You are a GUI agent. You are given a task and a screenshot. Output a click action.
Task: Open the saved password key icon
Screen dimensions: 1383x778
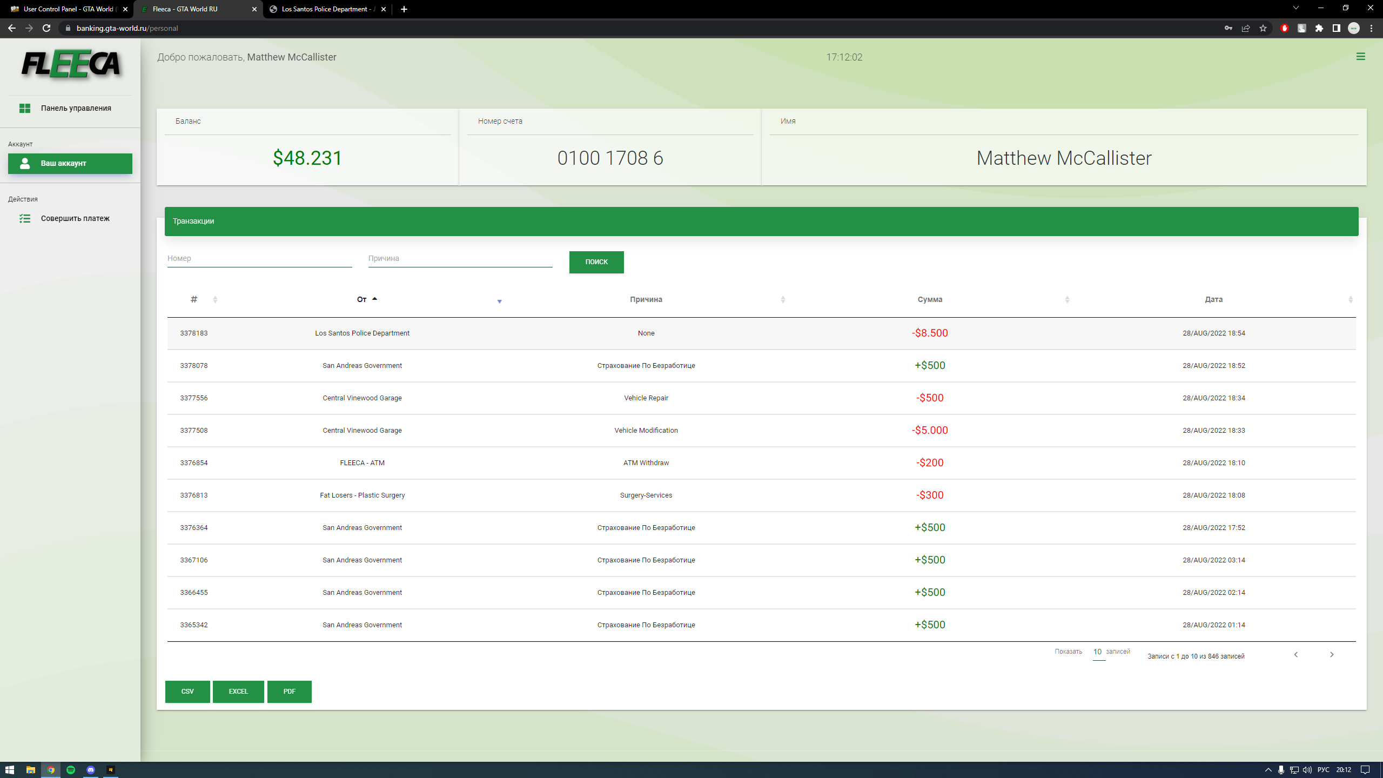click(1228, 28)
